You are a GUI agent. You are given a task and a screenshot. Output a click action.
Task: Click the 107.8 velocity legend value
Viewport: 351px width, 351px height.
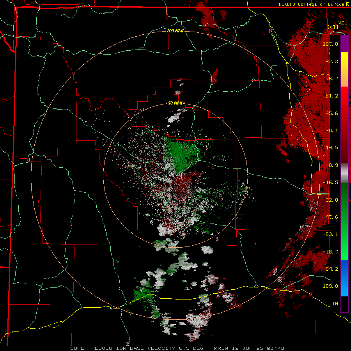[x=330, y=44]
